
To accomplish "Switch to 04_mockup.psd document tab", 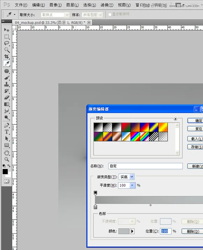I will [x=50, y=22].
